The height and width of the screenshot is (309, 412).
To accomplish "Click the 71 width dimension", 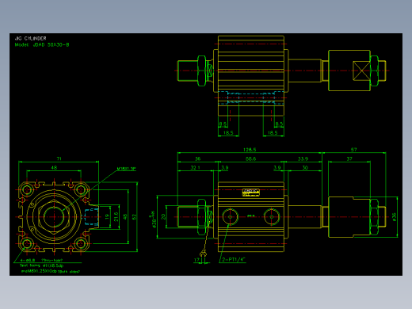I will pos(59,158).
